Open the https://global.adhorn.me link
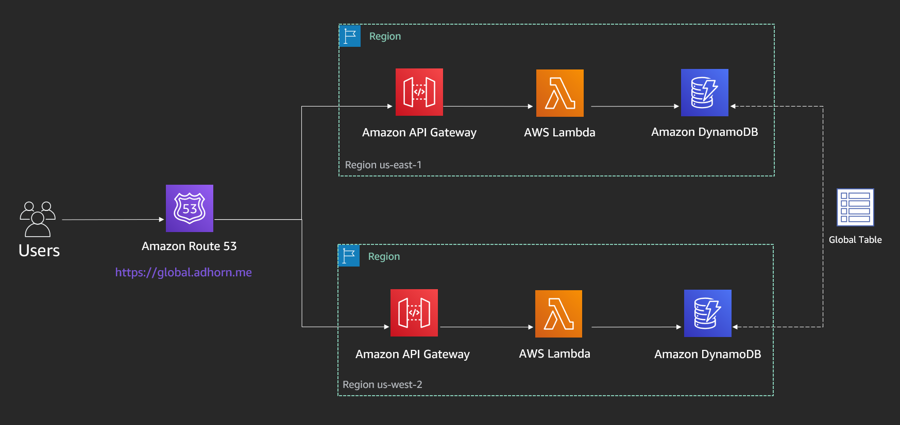This screenshot has height=425, width=900. click(183, 272)
